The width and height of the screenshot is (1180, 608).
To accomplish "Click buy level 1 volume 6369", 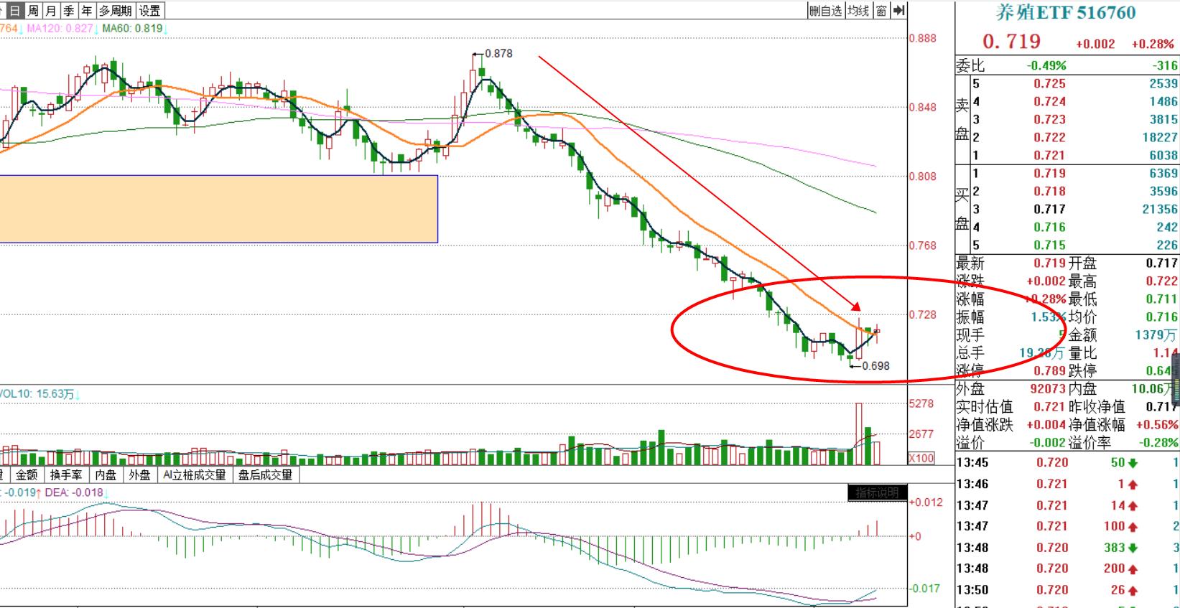I will pyautogui.click(x=1163, y=173).
